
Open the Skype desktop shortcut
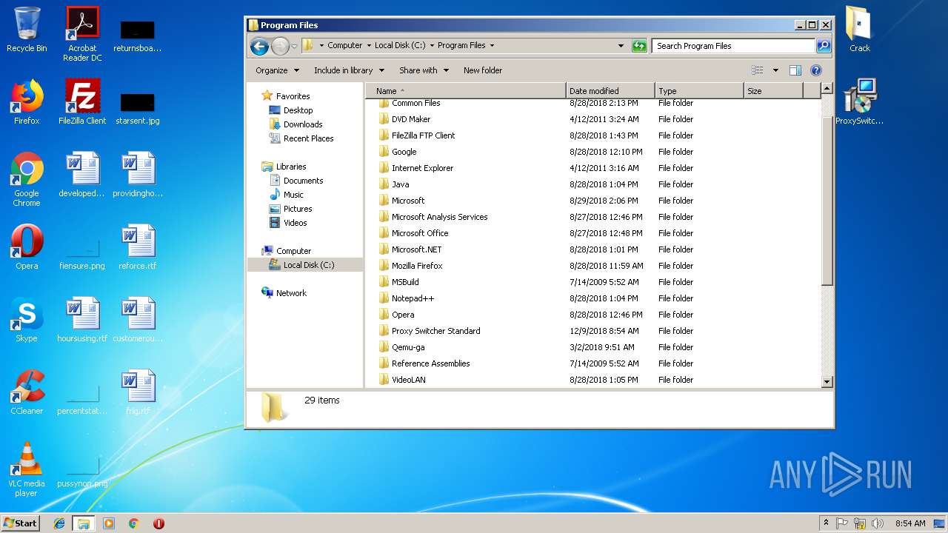click(27, 320)
